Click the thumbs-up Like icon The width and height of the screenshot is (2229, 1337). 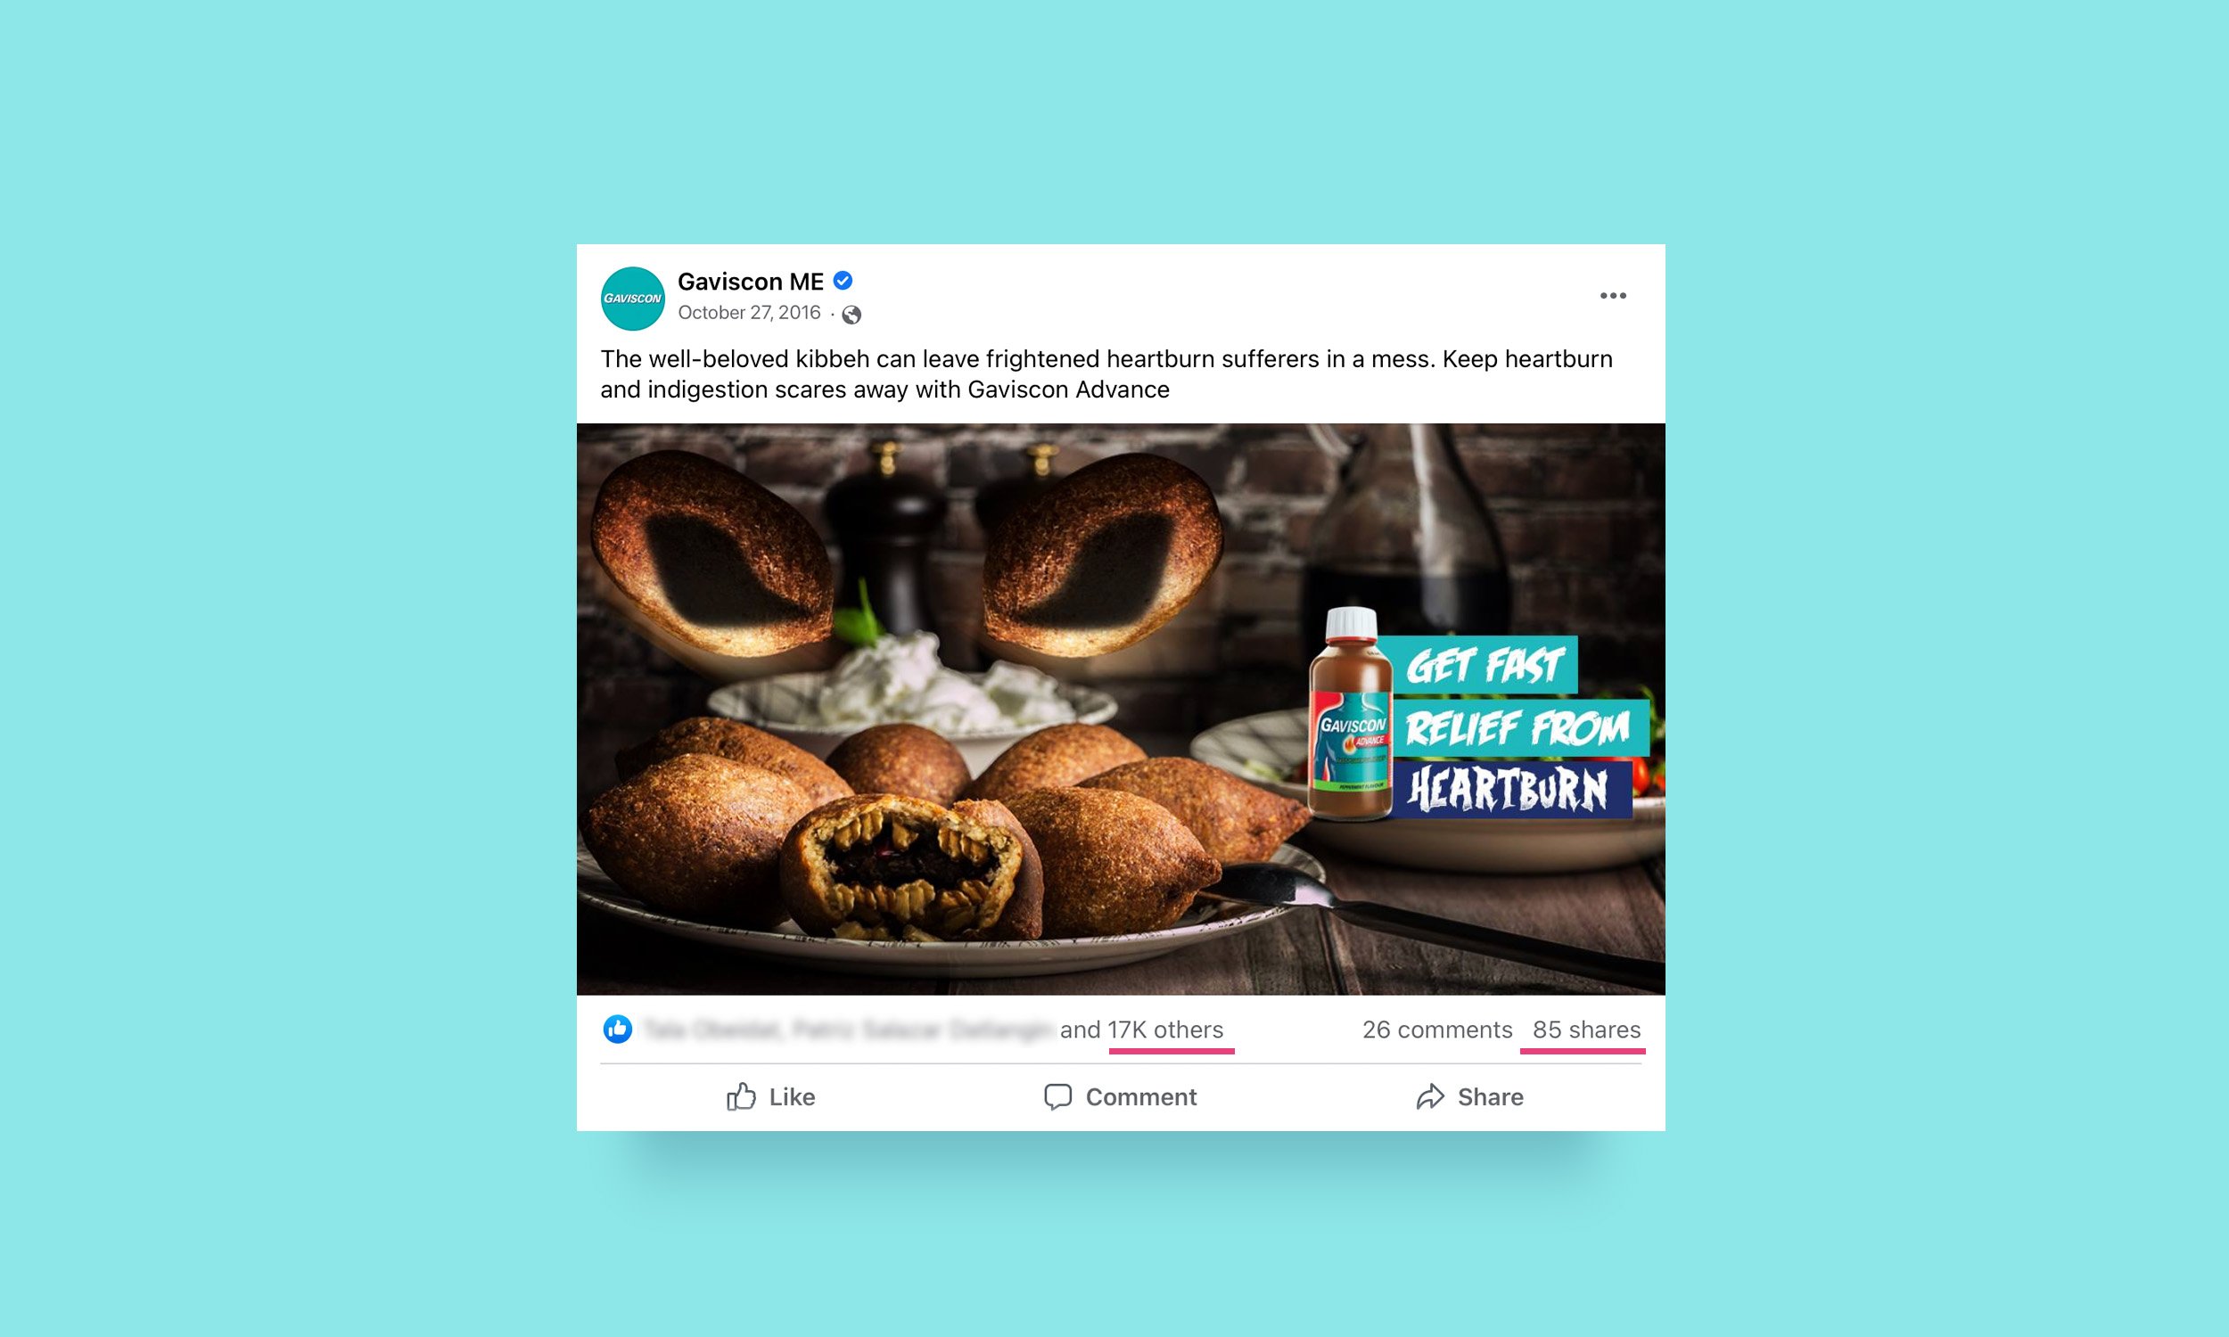click(741, 1096)
